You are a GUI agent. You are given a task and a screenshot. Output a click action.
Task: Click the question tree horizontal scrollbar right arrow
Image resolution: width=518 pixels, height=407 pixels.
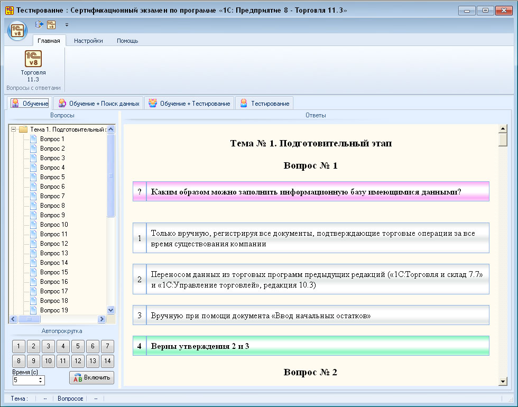(101, 319)
